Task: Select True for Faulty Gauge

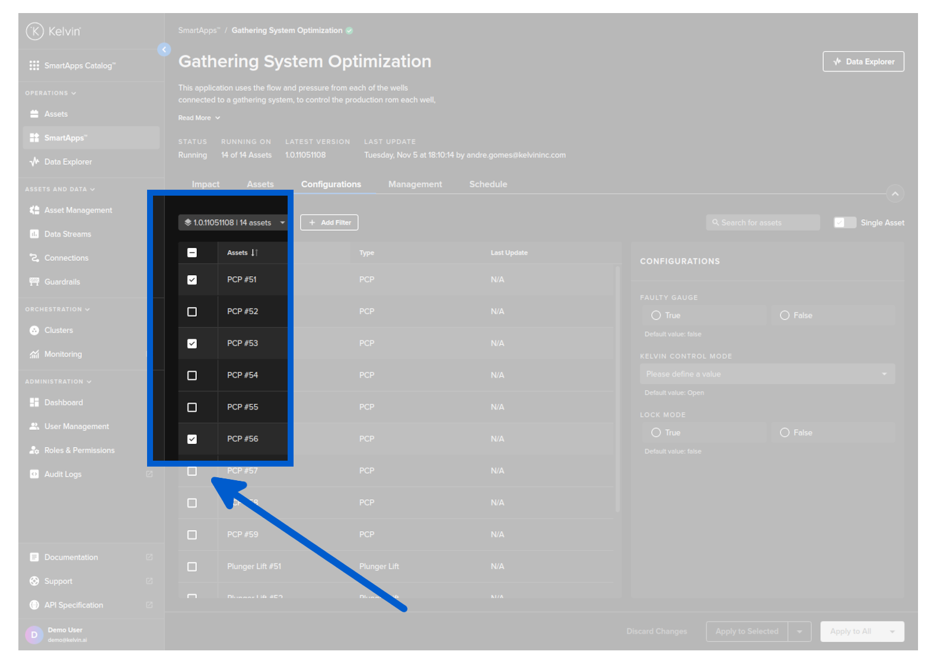Action: pyautogui.click(x=656, y=315)
